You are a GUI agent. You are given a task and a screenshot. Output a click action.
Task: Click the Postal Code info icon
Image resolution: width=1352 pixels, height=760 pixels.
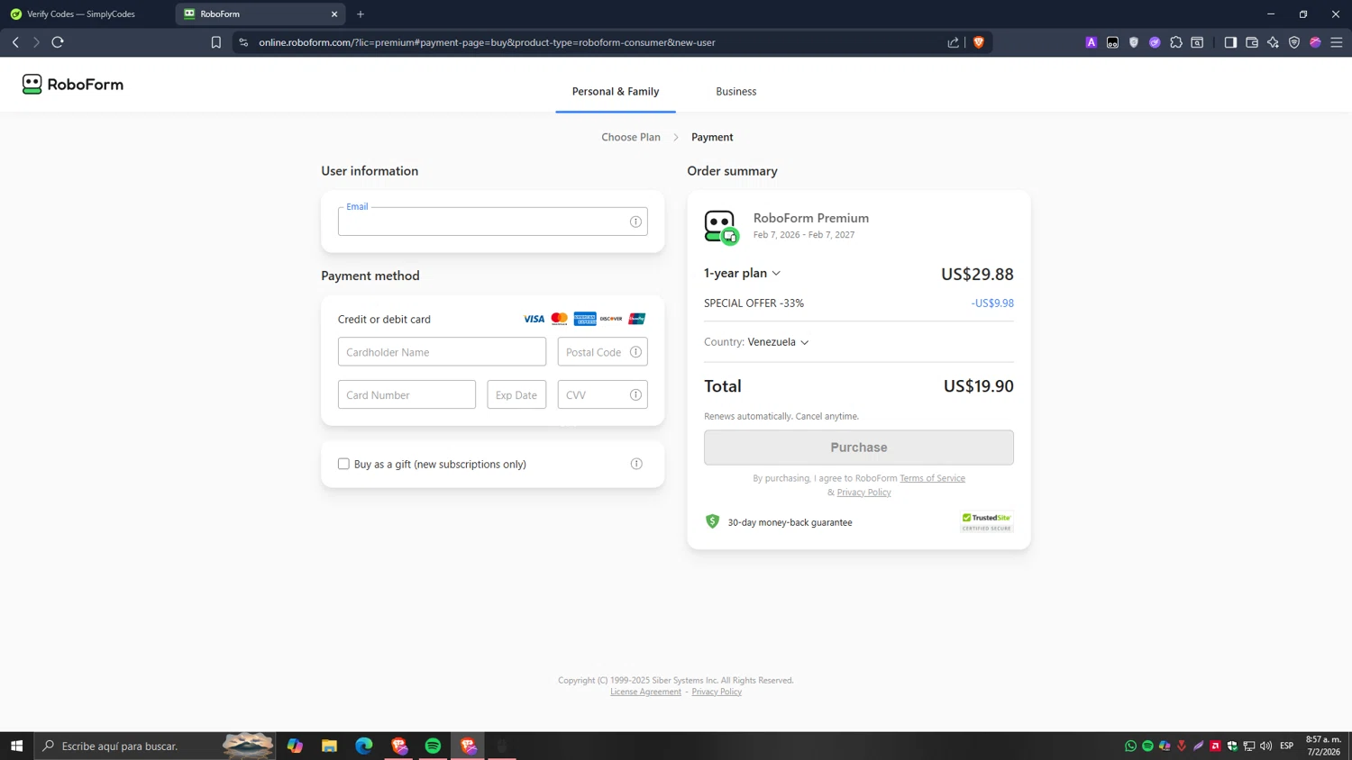click(x=635, y=352)
